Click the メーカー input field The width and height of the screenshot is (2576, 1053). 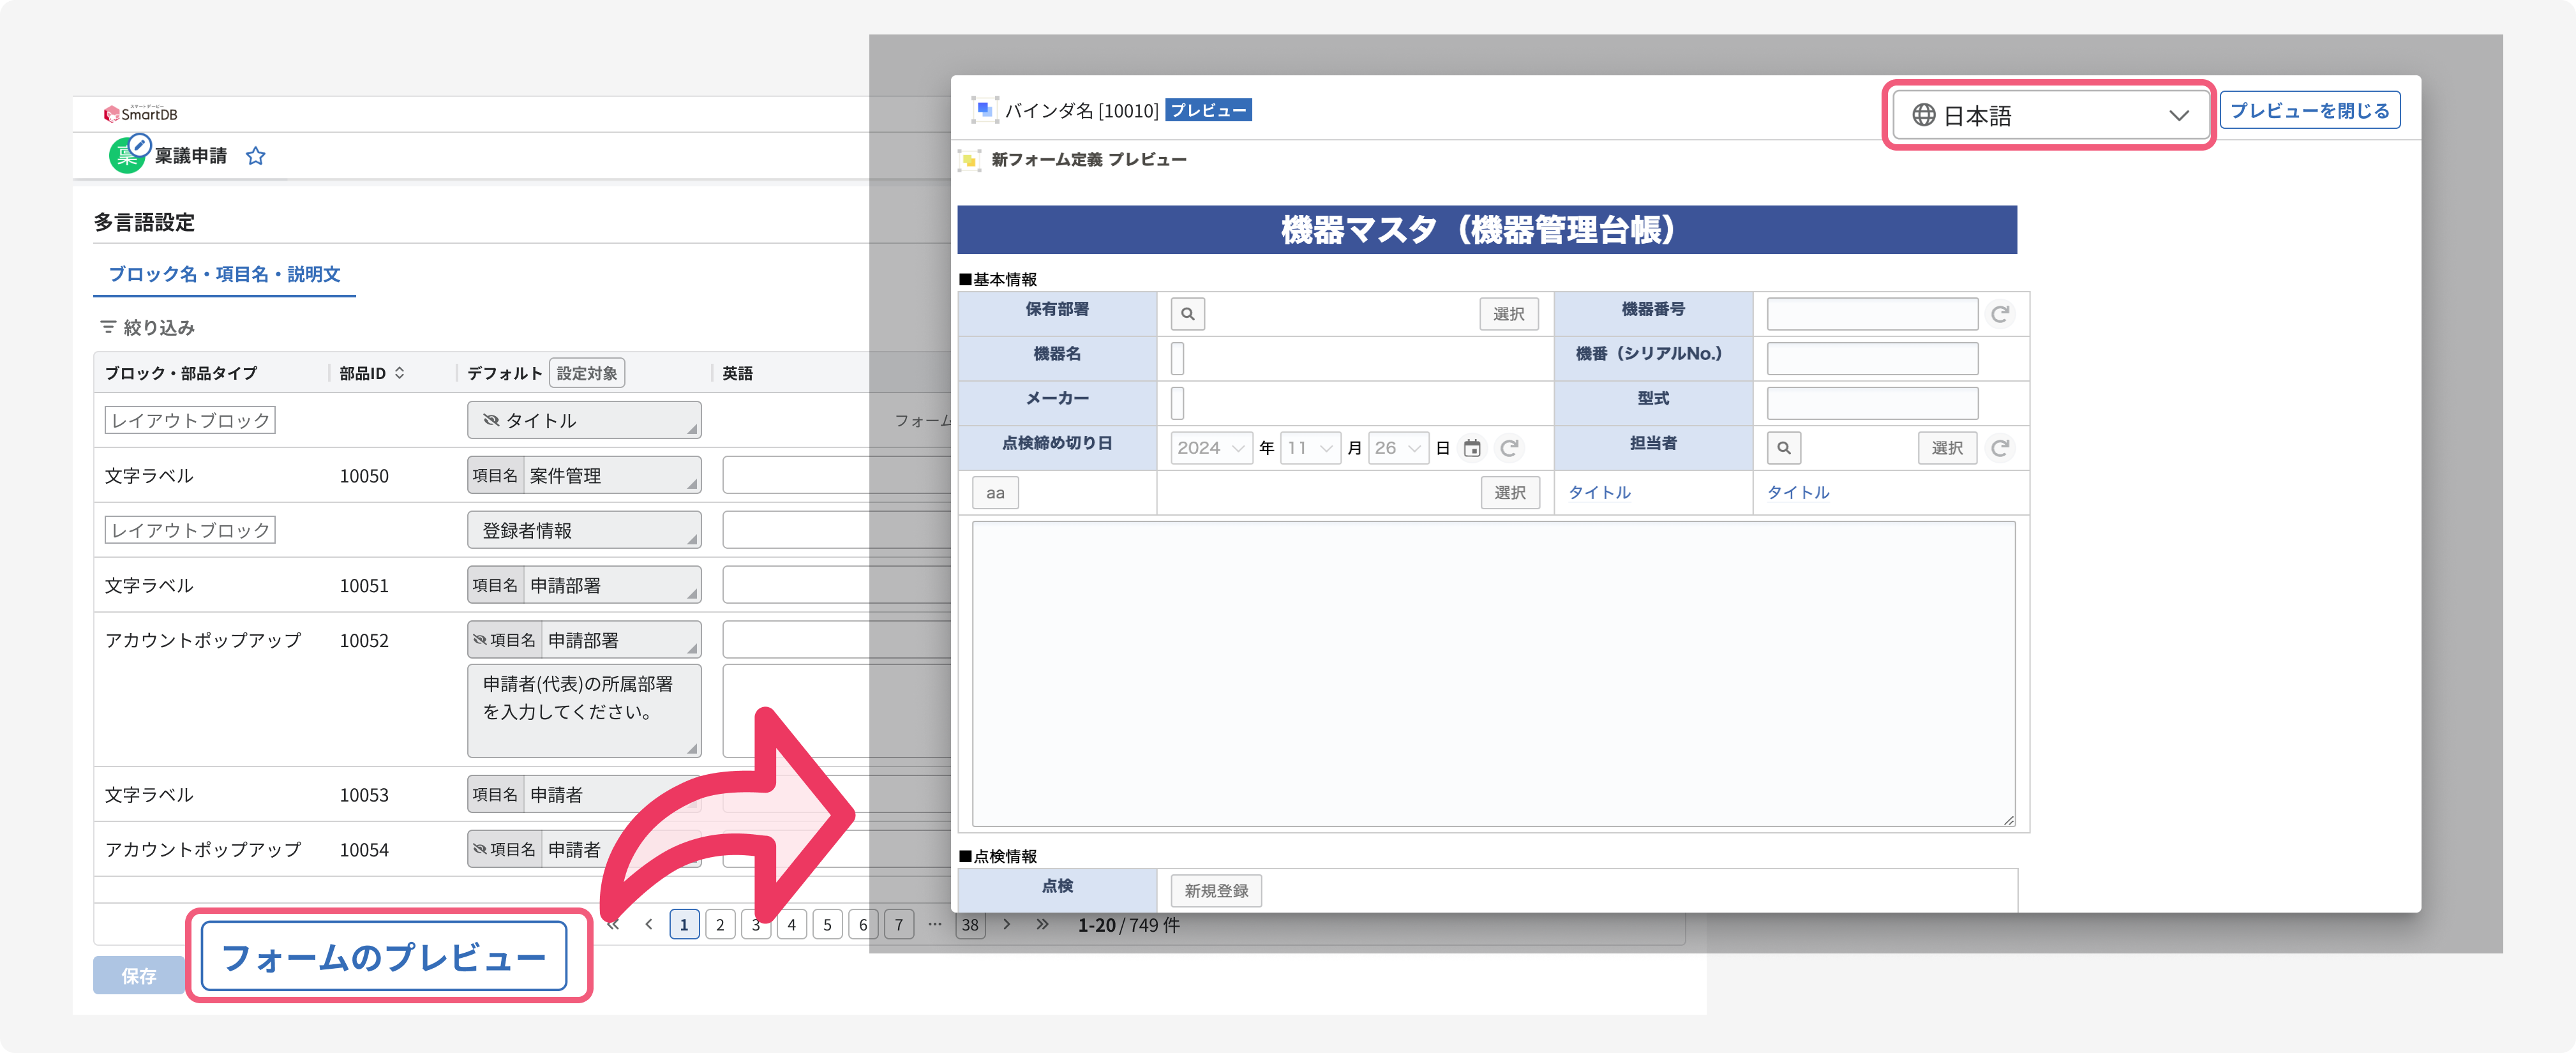[1177, 403]
